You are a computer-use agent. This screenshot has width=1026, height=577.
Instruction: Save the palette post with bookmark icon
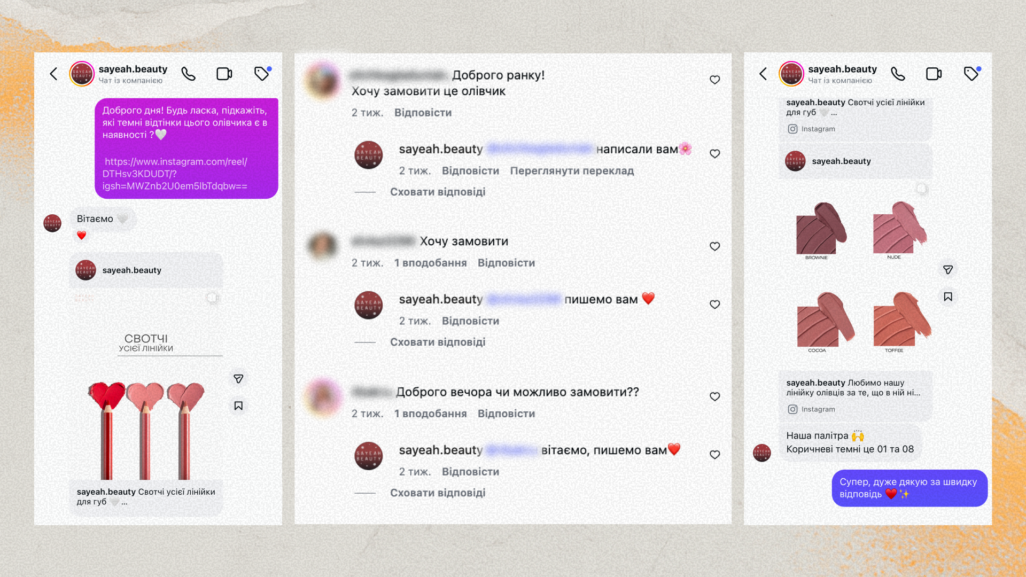948,297
